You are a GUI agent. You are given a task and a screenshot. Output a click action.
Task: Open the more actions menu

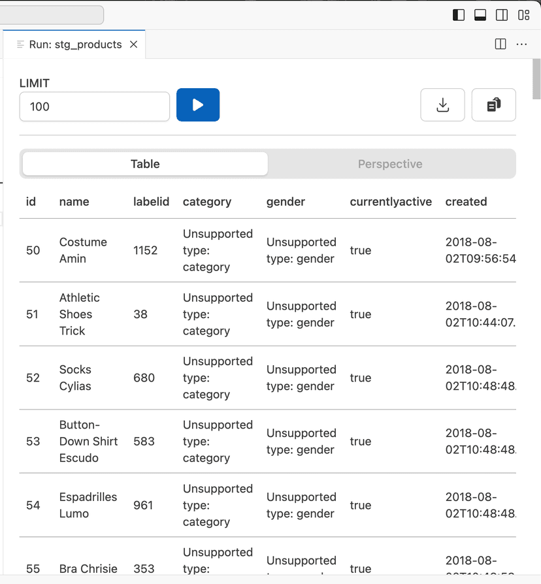521,44
